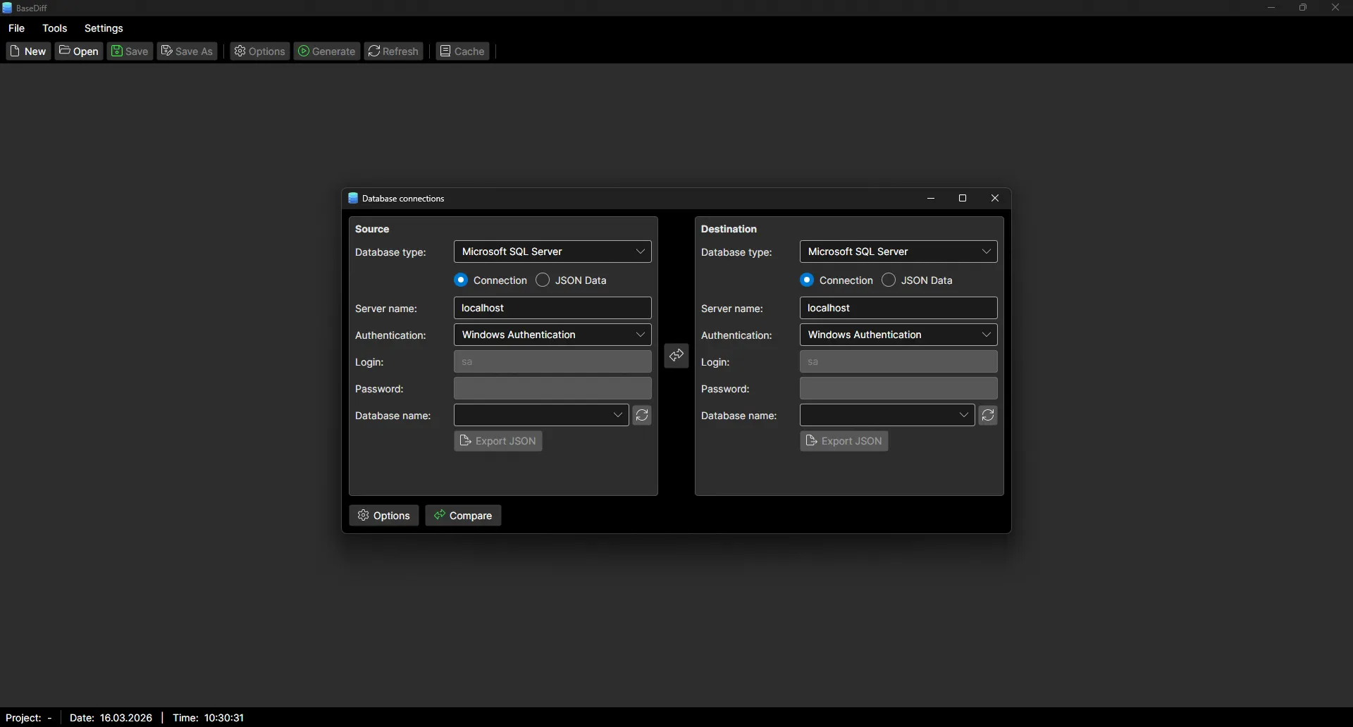Select JSON Data mode for the destination
This screenshot has height=727, width=1353.
tap(889, 280)
